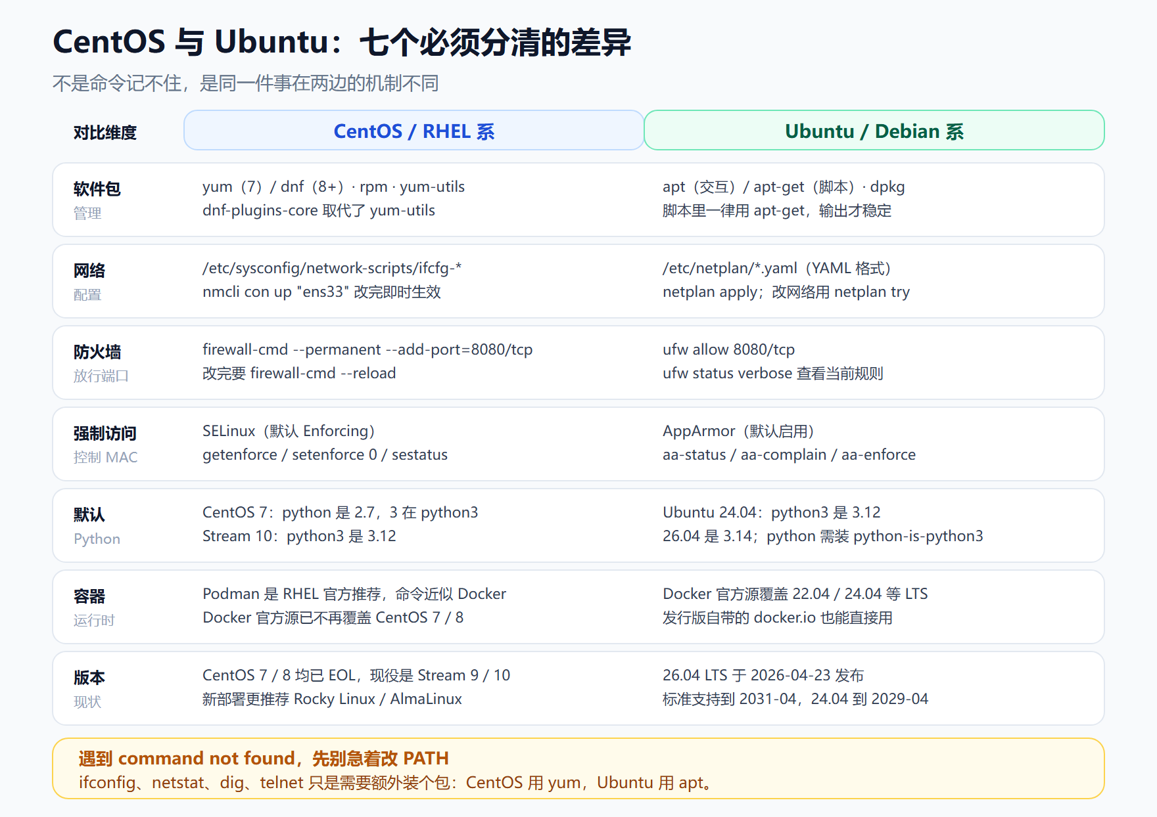Click the "对比维度" header label
The image size is (1157, 817).
pos(105,133)
